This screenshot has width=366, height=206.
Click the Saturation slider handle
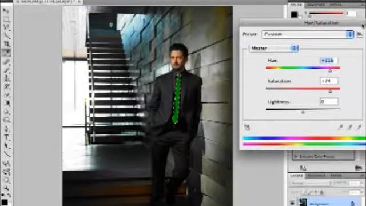coord(330,92)
